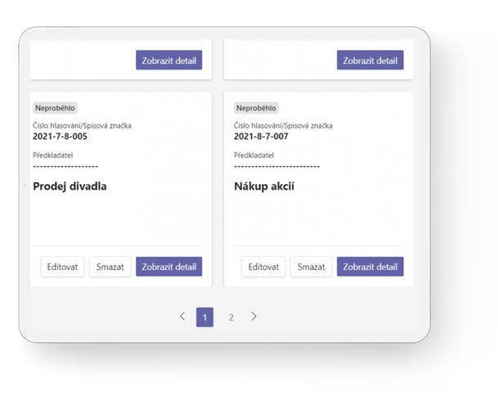Click the vote number 2021-8-7-007
This screenshot has width=498, height=400.
(x=261, y=136)
